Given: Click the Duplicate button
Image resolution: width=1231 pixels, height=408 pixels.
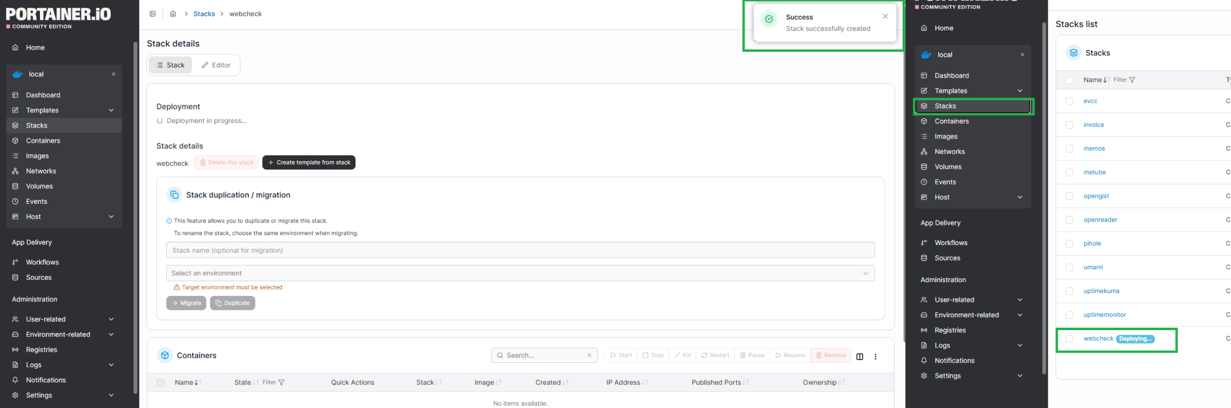Looking at the screenshot, I should pos(232,303).
